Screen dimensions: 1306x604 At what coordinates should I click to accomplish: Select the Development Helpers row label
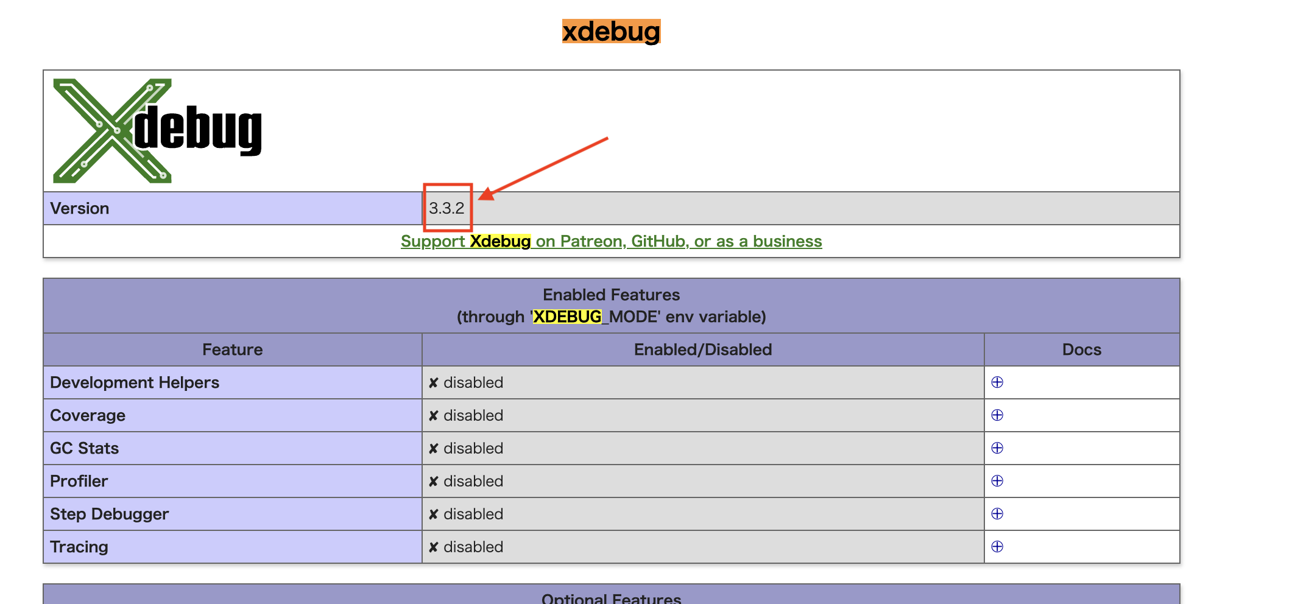135,382
